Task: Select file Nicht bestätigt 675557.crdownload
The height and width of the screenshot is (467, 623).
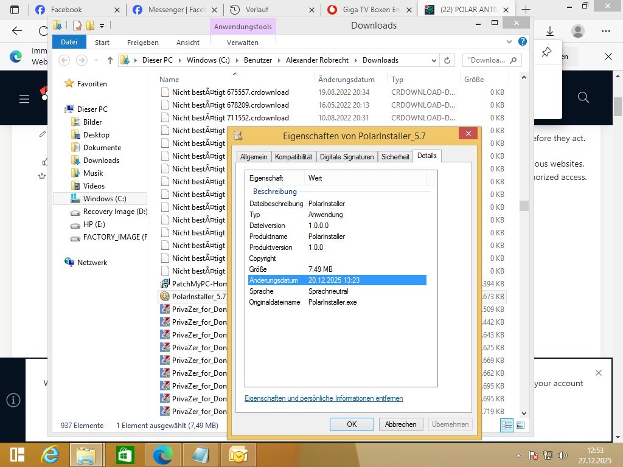Action: pos(231,92)
